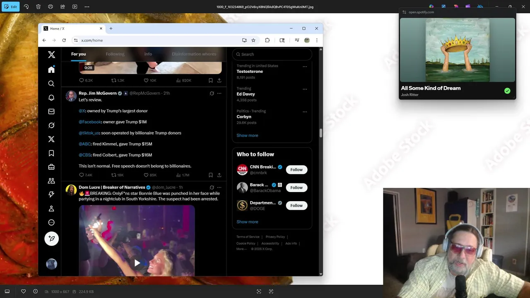The height and width of the screenshot is (298, 530).
Task: Open Communities in X sidebar
Action: (x=51, y=181)
